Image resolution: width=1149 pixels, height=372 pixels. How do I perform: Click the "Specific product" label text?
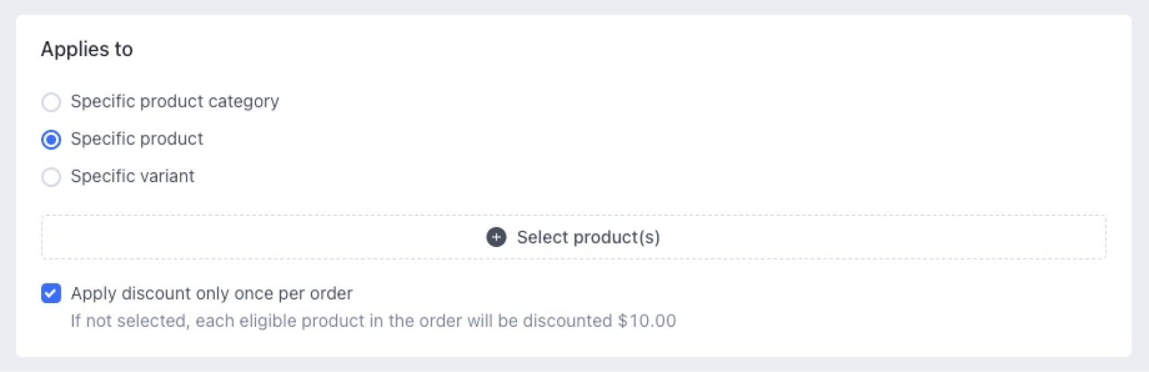pos(137,139)
